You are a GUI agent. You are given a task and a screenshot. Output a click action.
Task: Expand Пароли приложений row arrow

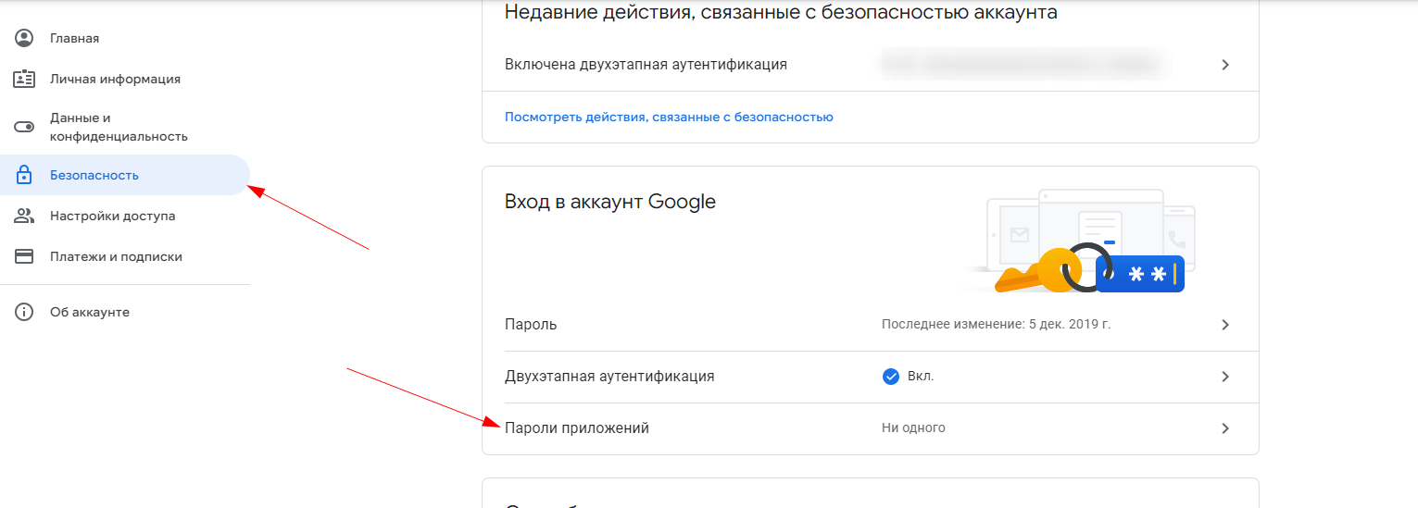pos(1225,428)
